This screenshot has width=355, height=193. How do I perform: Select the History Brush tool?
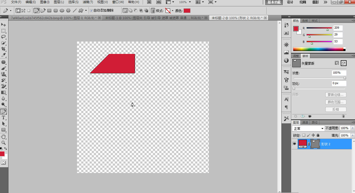pos(3,80)
